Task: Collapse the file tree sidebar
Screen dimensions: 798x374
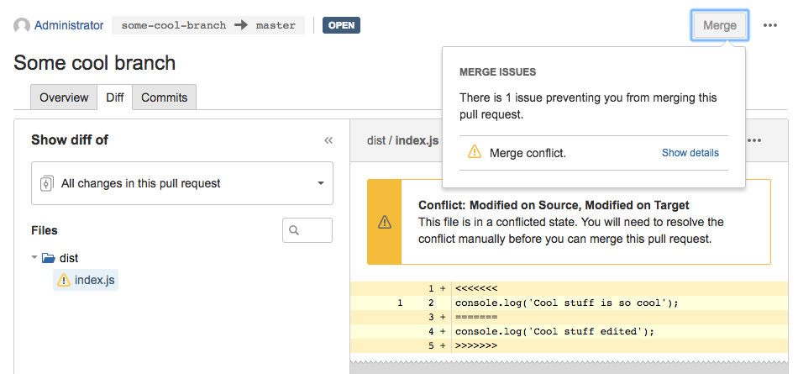Action: 328,140
